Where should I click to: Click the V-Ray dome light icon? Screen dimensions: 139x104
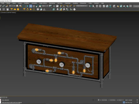pyautogui.click(x=15, y=9)
